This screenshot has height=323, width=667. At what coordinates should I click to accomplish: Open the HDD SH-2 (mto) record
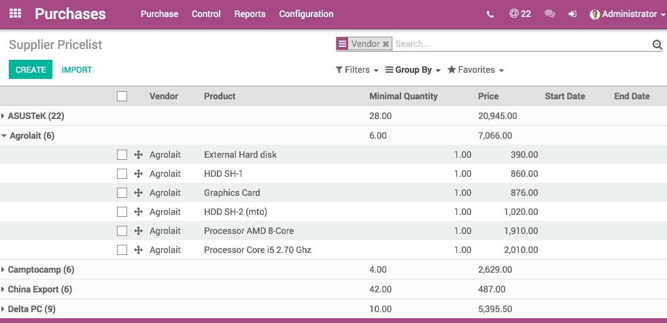pos(236,212)
